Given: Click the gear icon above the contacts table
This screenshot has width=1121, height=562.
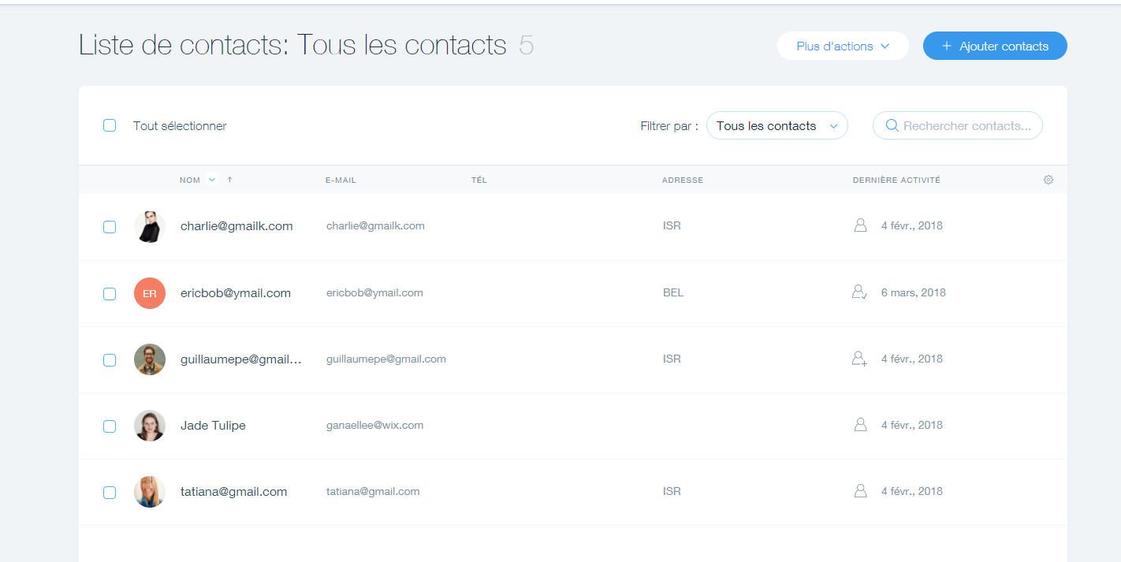Looking at the screenshot, I should tap(1048, 180).
